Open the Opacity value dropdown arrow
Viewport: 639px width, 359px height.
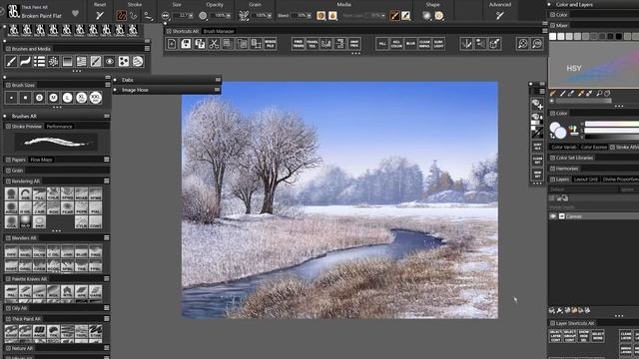229,16
